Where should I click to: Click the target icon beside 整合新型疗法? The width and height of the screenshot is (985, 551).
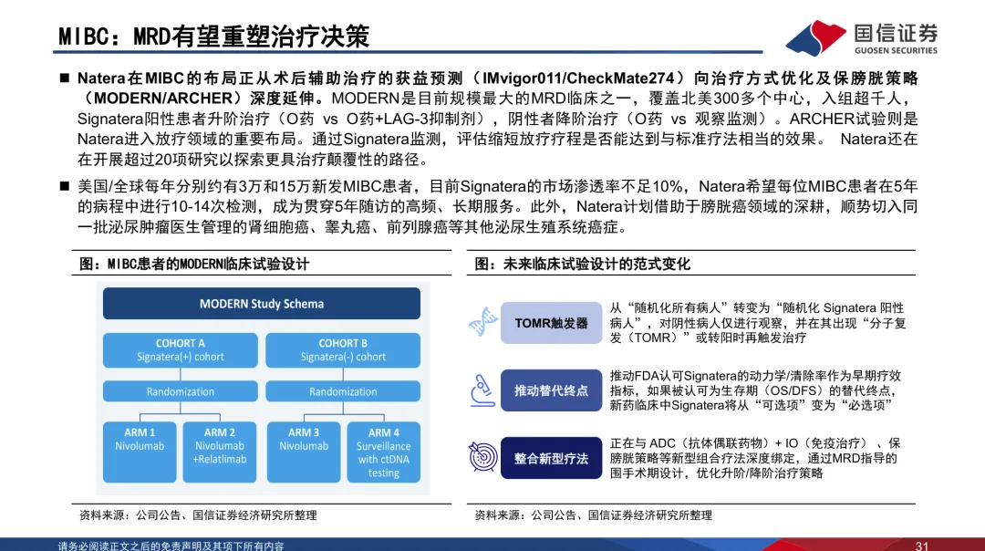click(482, 457)
